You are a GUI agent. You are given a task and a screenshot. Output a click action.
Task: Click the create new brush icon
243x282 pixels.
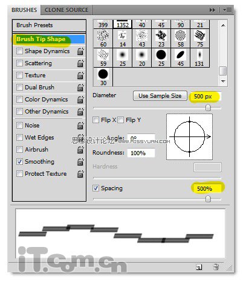point(199,267)
